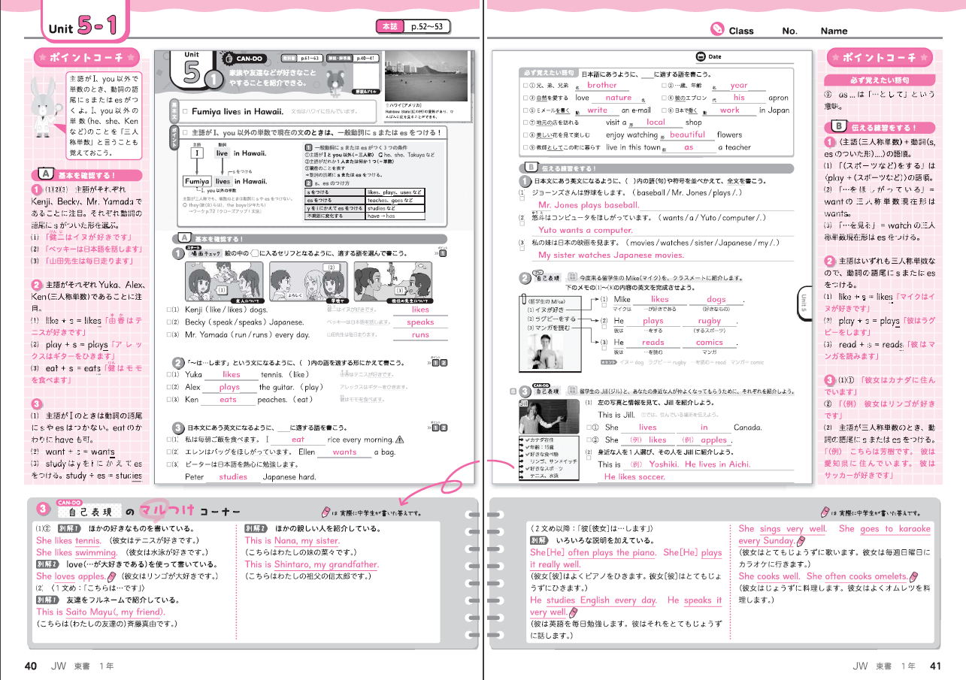Click the answer 'speaks' for Becky
The image size is (966, 680).
pyautogui.click(x=420, y=322)
